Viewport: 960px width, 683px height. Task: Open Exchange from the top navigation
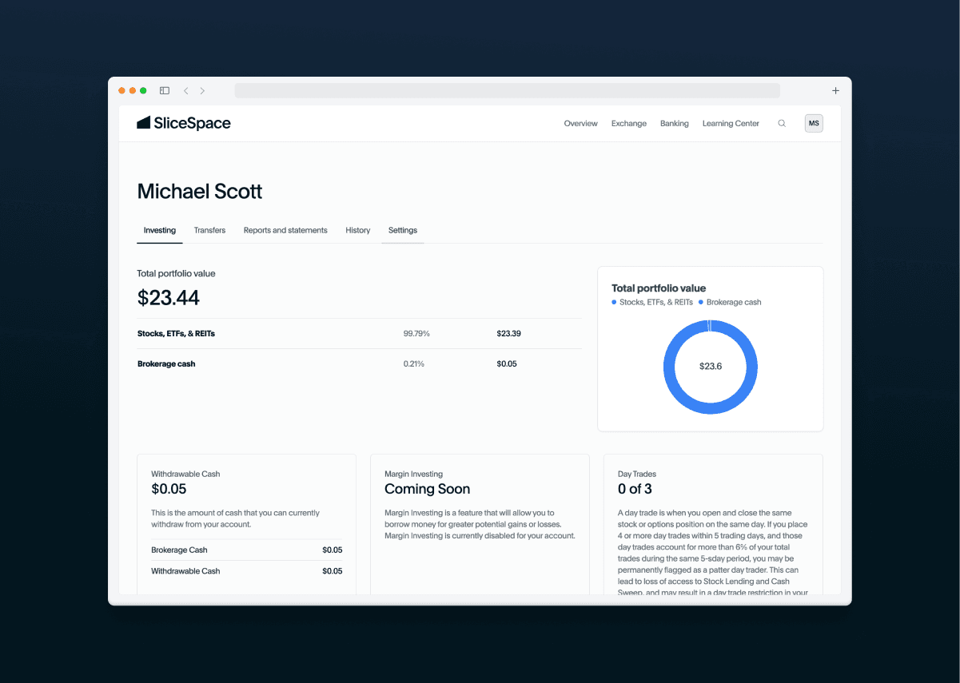[x=628, y=124]
